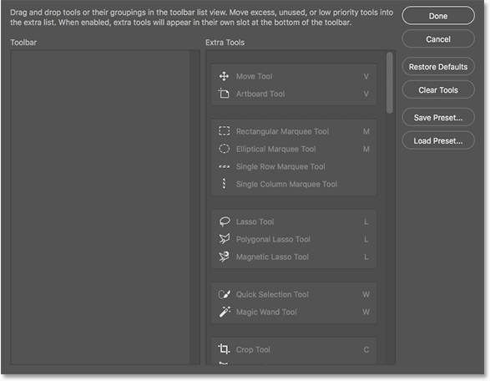Select the Lasso Tool icon
The width and height of the screenshot is (490, 381).
(225, 221)
